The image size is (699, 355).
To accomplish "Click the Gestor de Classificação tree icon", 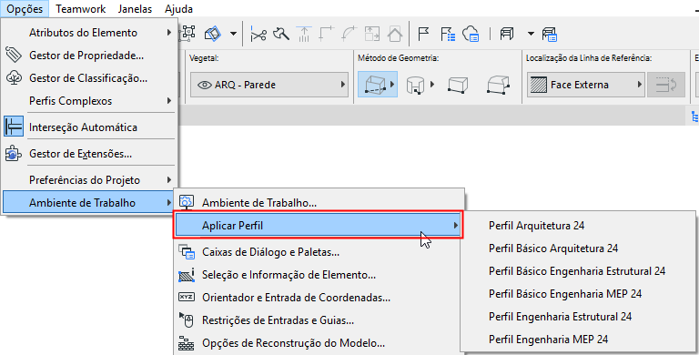I will (x=14, y=78).
